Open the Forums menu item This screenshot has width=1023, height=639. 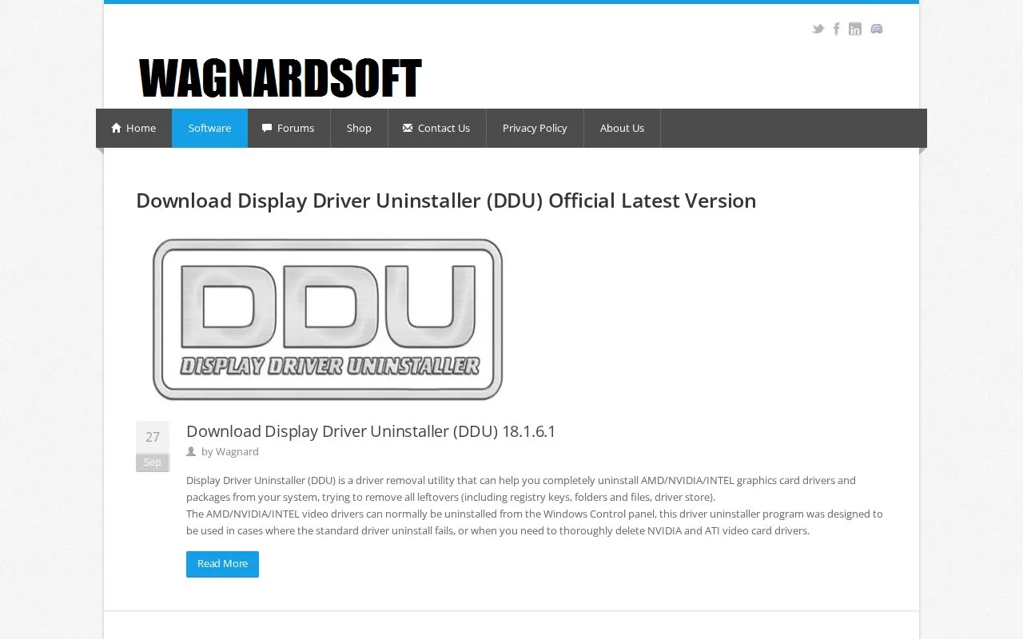[289, 128]
